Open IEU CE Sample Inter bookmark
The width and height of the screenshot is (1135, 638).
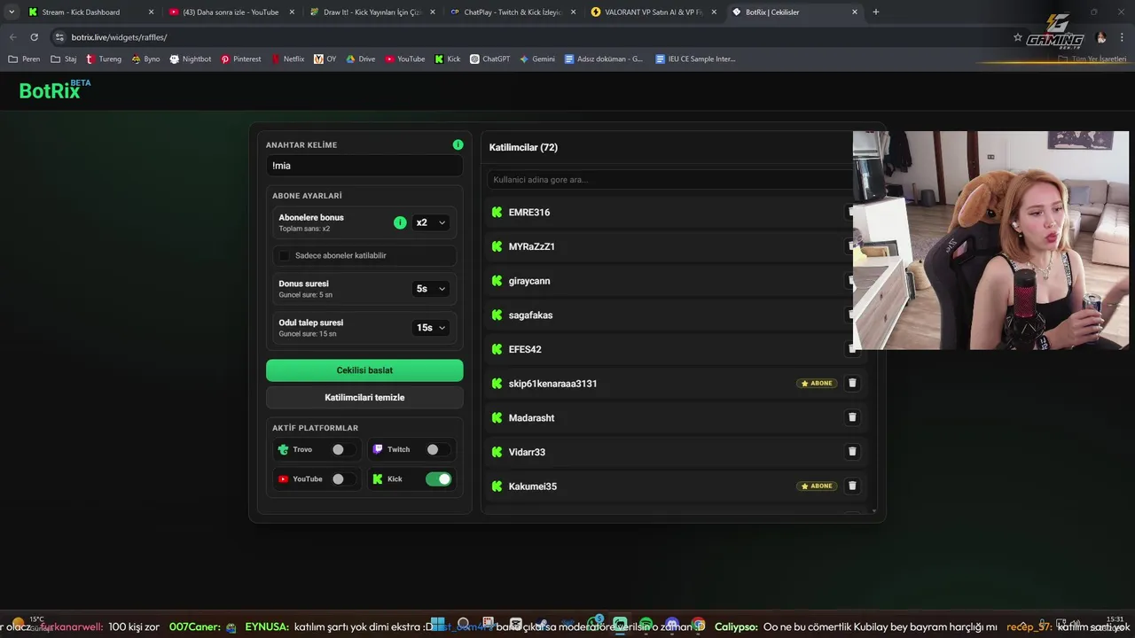pyautogui.click(x=696, y=59)
